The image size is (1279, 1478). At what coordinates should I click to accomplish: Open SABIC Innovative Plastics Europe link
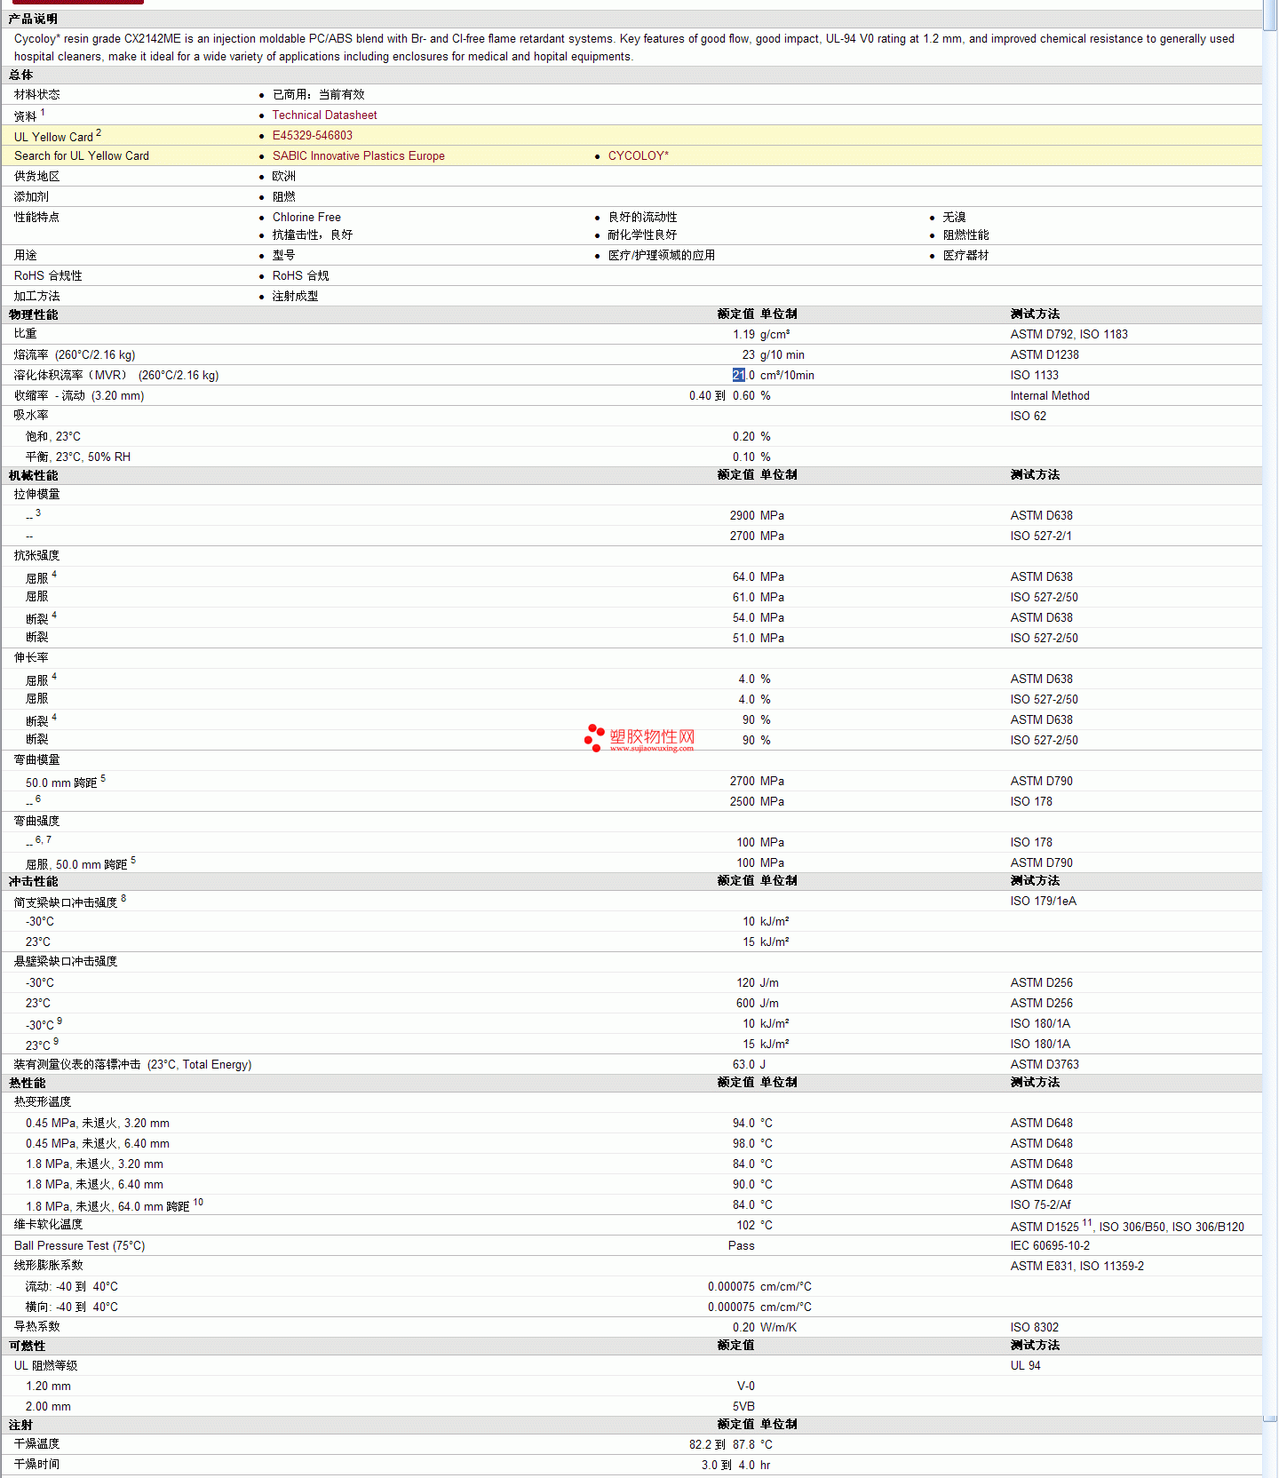358,155
